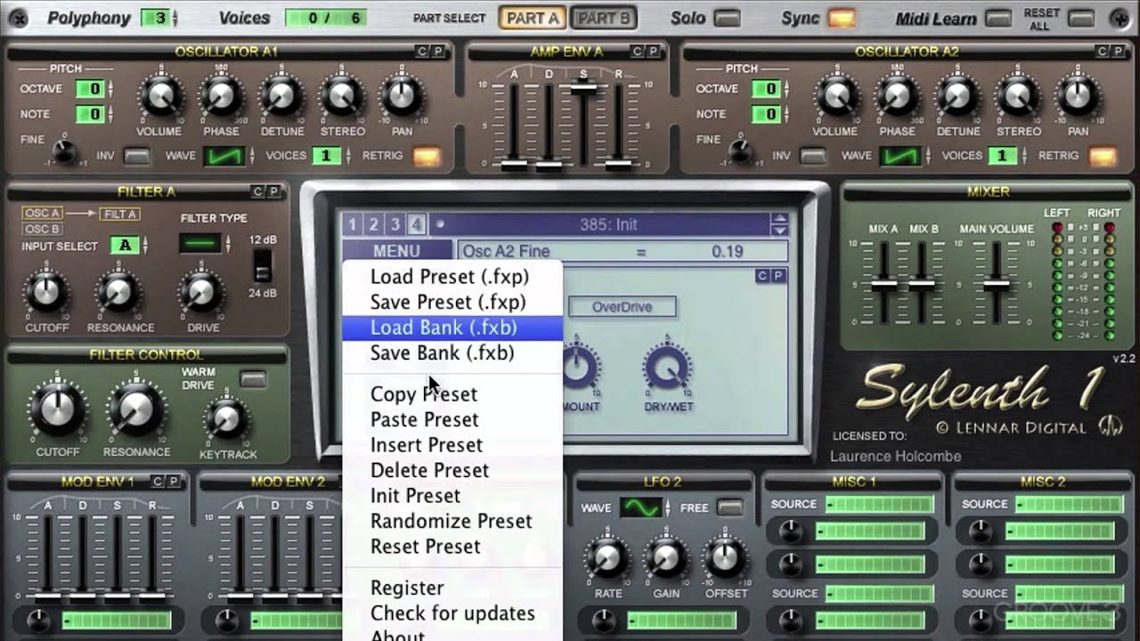This screenshot has width=1140, height=641.
Task: Choose Init Preset menu entry
Action: [x=452, y=496]
